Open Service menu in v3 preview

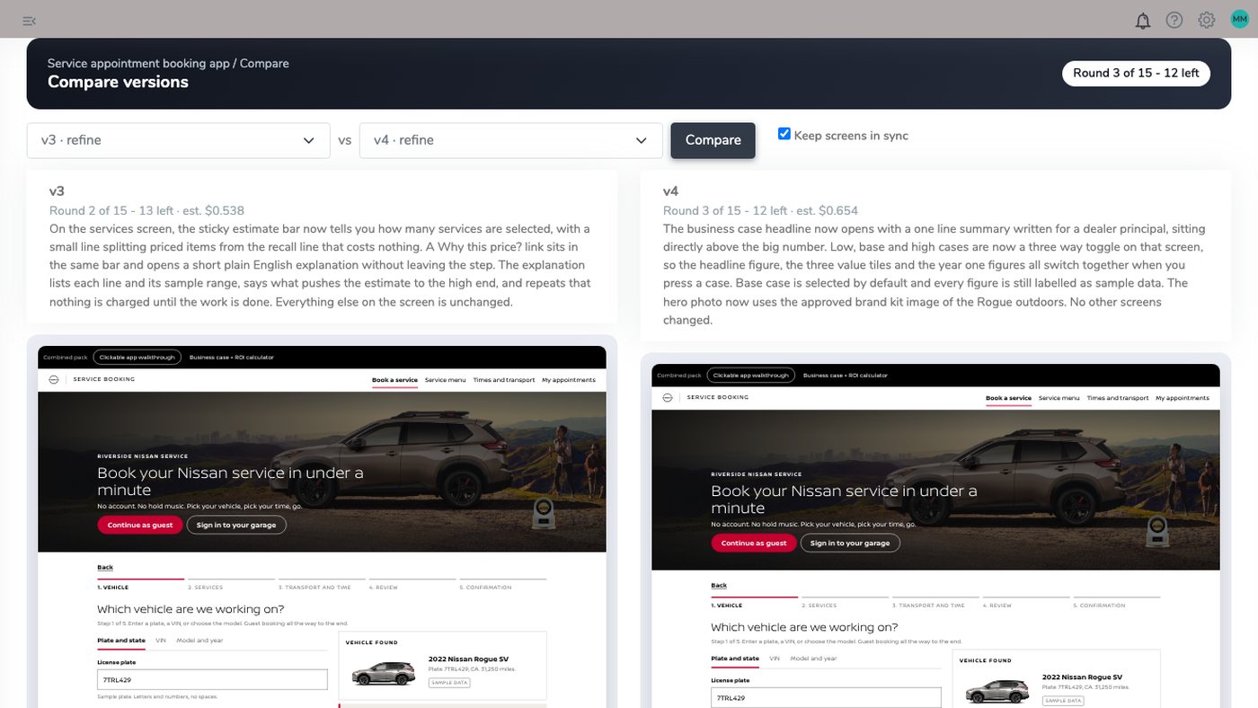(x=446, y=380)
